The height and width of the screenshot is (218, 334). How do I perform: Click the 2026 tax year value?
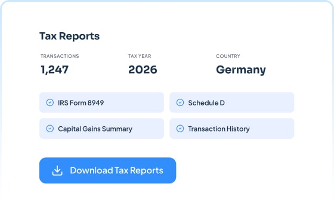[143, 70]
